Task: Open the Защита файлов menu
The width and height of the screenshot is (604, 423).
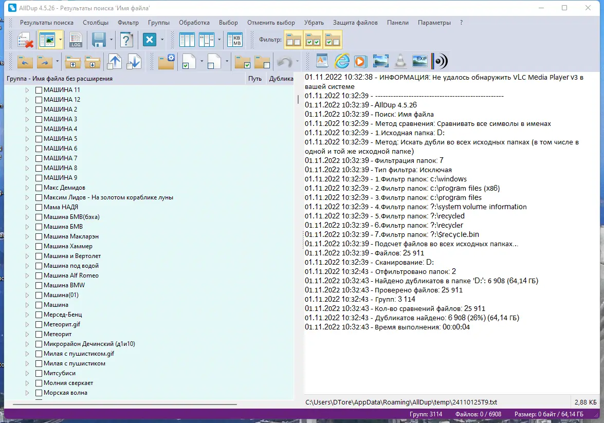Action: 355,22
